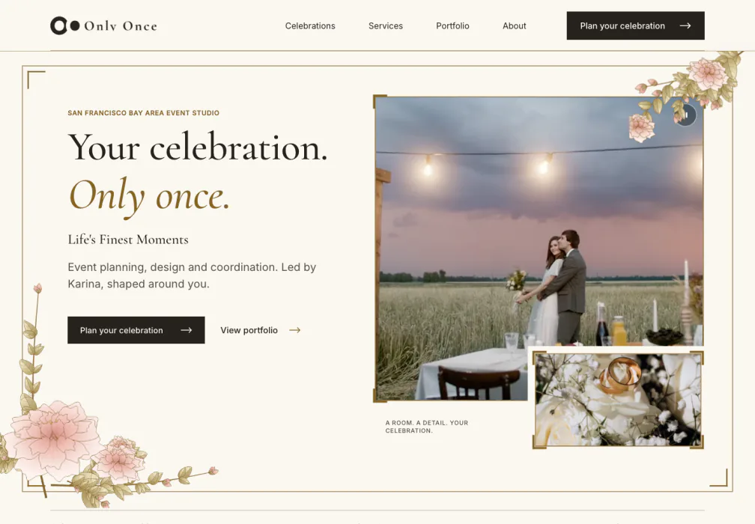Pause the hero slideshow
The height and width of the screenshot is (524, 755).
point(685,115)
